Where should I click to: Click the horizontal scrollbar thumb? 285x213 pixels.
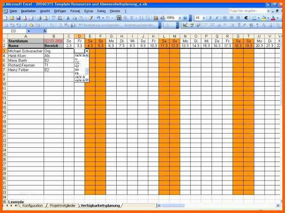(x=173, y=205)
